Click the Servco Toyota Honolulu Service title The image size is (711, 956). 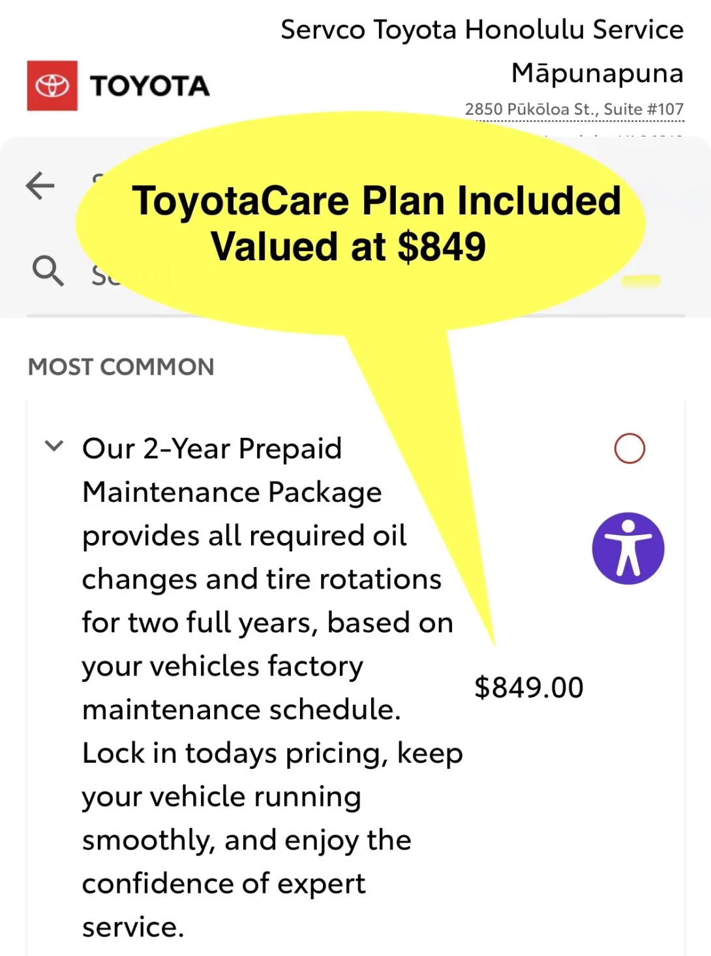click(482, 30)
